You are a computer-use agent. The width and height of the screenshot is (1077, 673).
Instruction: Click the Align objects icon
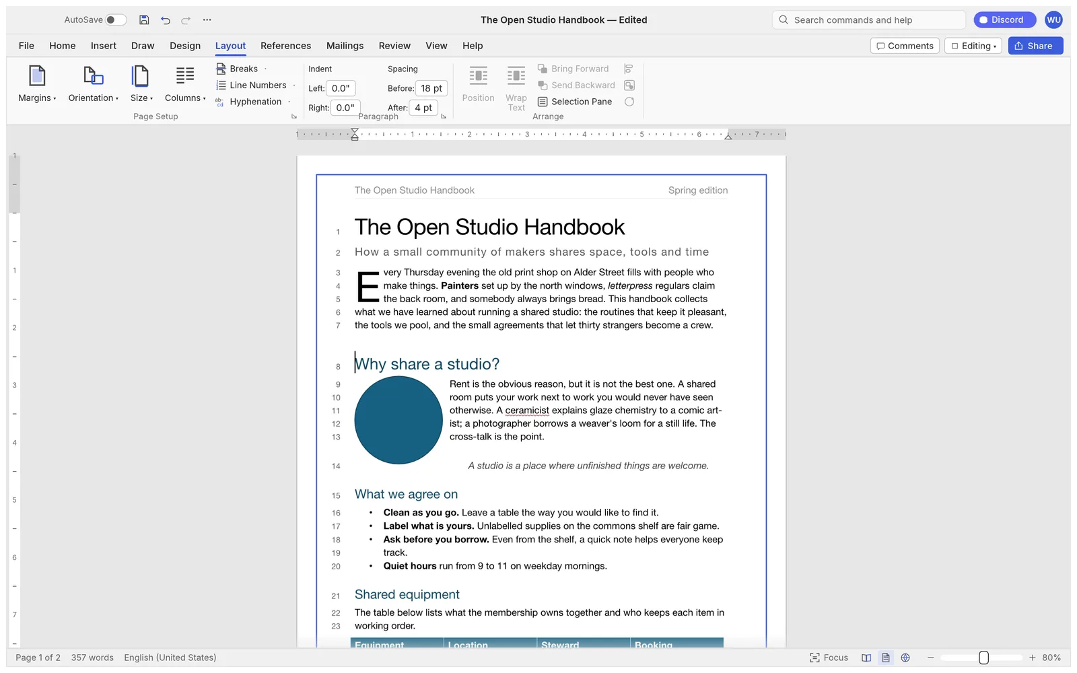pyautogui.click(x=629, y=69)
